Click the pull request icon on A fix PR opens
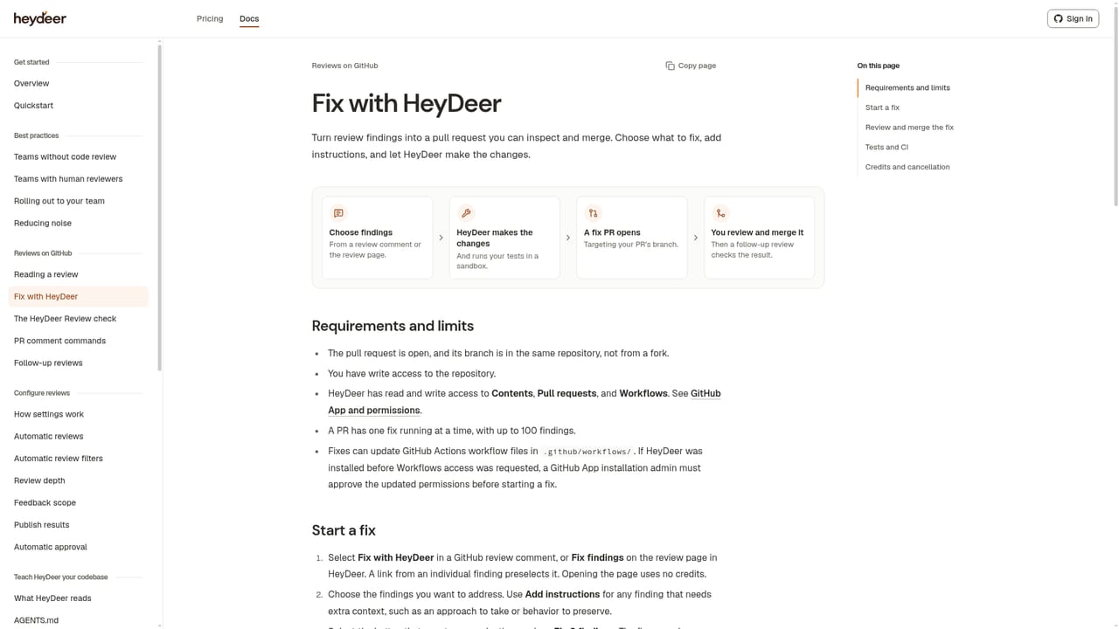The width and height of the screenshot is (1119, 629). pos(594,213)
